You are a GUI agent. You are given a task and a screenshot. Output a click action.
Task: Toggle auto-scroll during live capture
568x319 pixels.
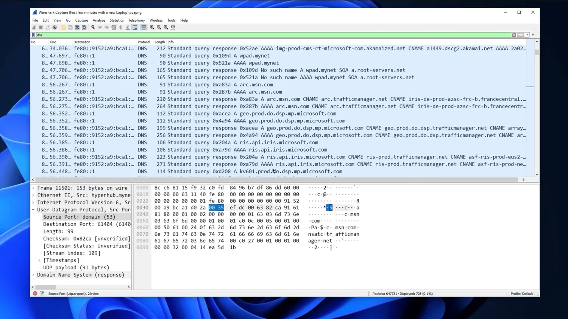(135, 27)
